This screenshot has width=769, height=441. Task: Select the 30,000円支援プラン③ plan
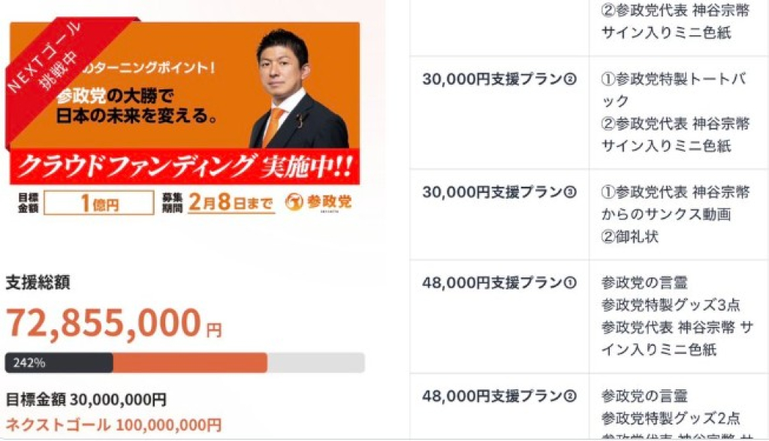coord(499,193)
